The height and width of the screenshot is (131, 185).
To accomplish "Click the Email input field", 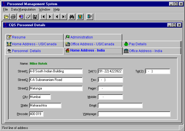I will click(120, 106).
